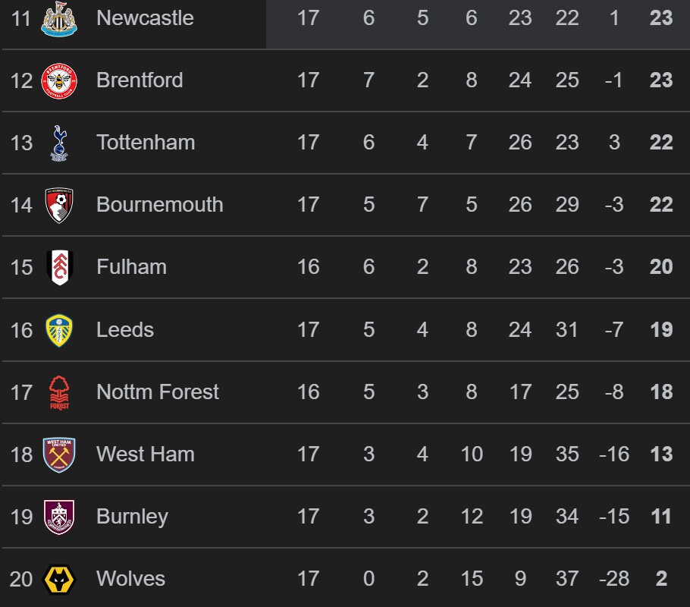Click the Bournemouth club crest
The width and height of the screenshot is (690, 607).
[x=59, y=205]
